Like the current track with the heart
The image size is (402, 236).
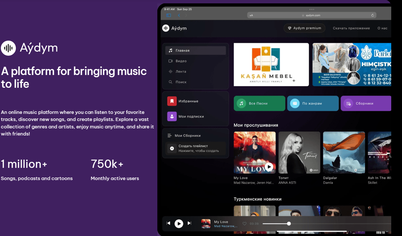tap(244, 224)
